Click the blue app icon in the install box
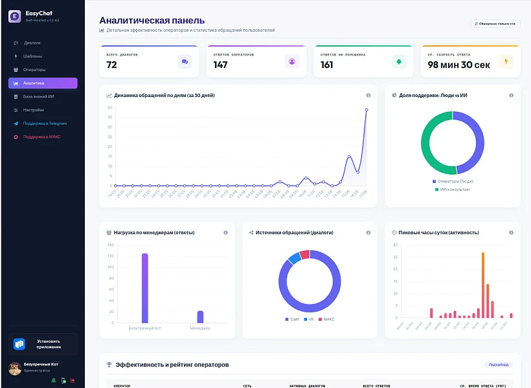The image size is (531, 388). pyautogui.click(x=19, y=344)
